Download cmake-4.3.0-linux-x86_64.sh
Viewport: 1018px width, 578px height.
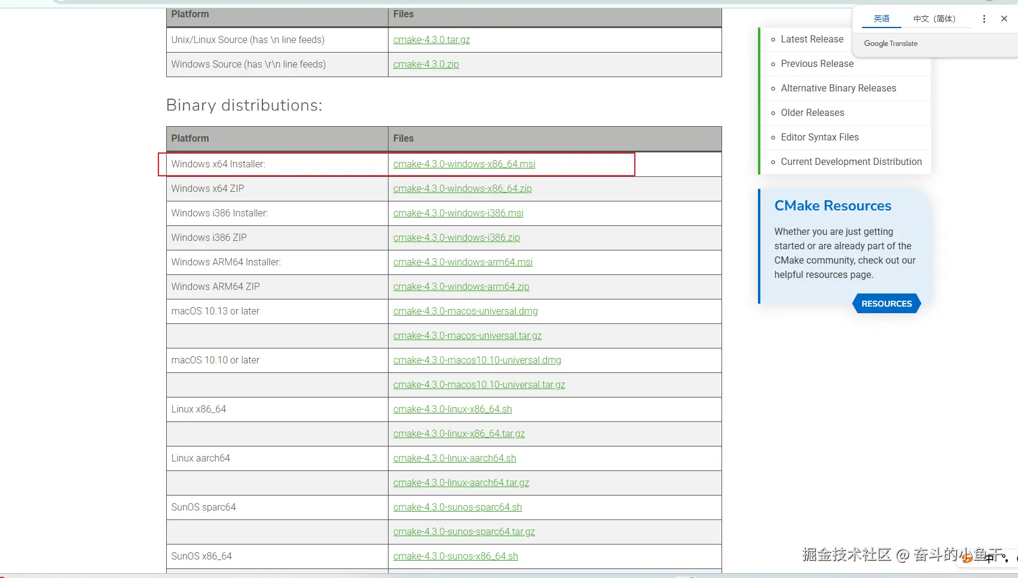453,409
